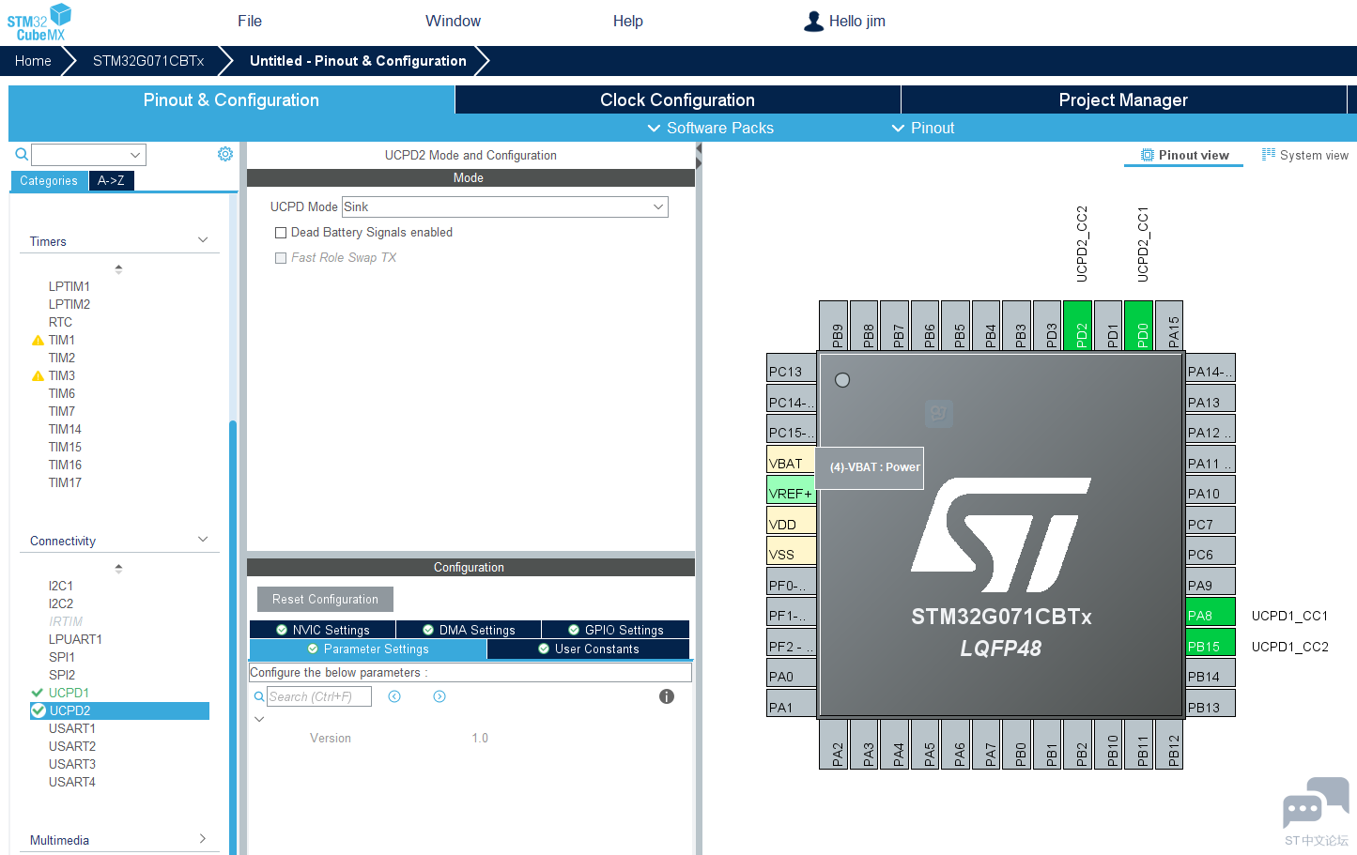Open the File menu

pyautogui.click(x=250, y=22)
